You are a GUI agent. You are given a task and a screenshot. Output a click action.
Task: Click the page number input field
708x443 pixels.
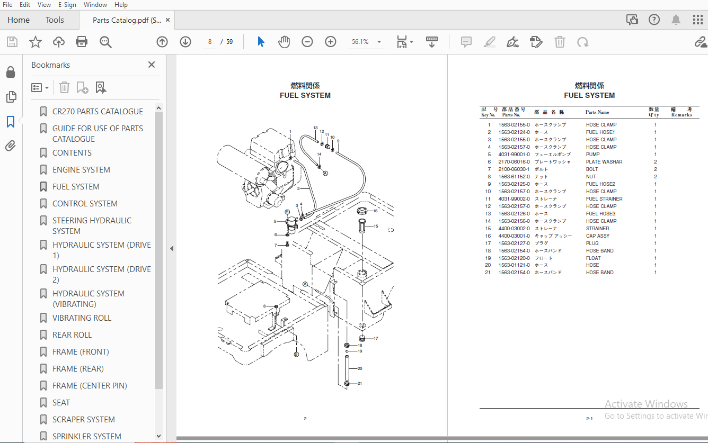click(x=210, y=42)
